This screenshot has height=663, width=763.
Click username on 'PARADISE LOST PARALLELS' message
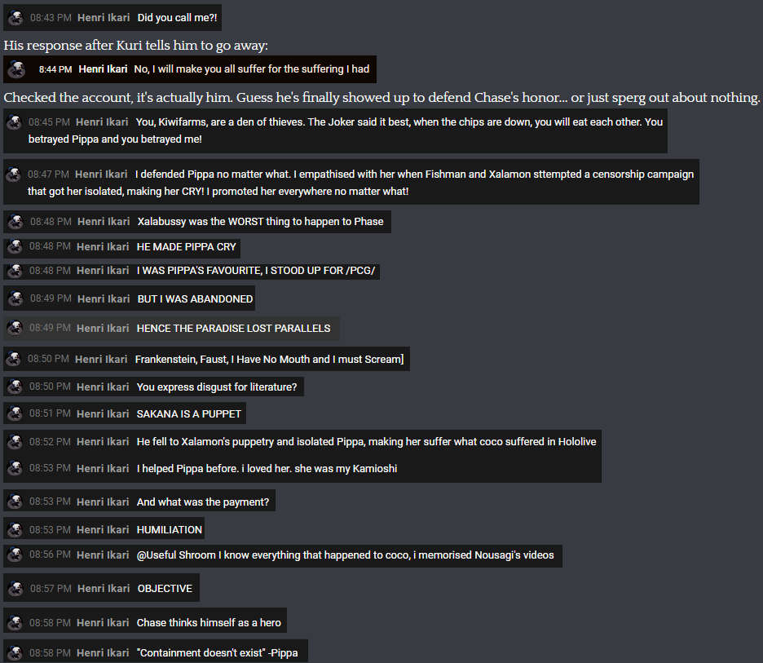[x=103, y=329]
